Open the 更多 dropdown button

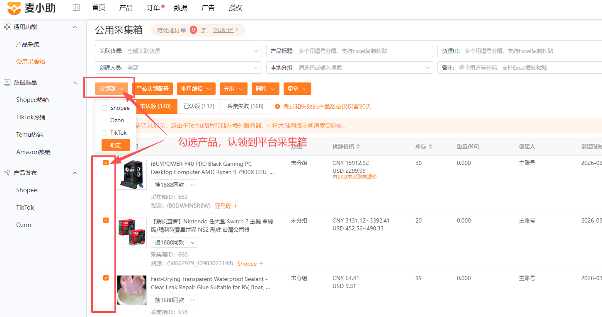[297, 89]
